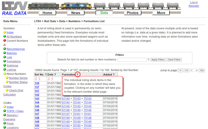Open the Photos tab in navigation
The height and width of the screenshot is (129, 208).
coord(133,13)
